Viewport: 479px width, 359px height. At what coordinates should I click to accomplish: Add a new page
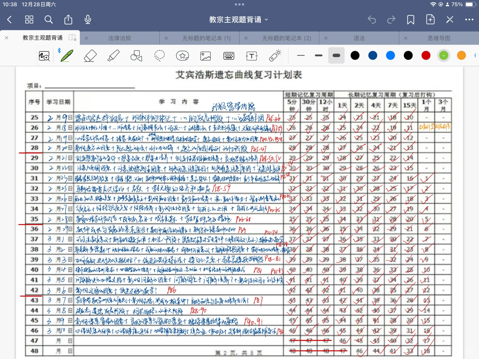pyautogui.click(x=430, y=19)
